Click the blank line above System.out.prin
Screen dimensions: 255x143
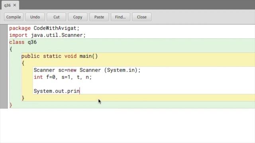pos(144,84)
